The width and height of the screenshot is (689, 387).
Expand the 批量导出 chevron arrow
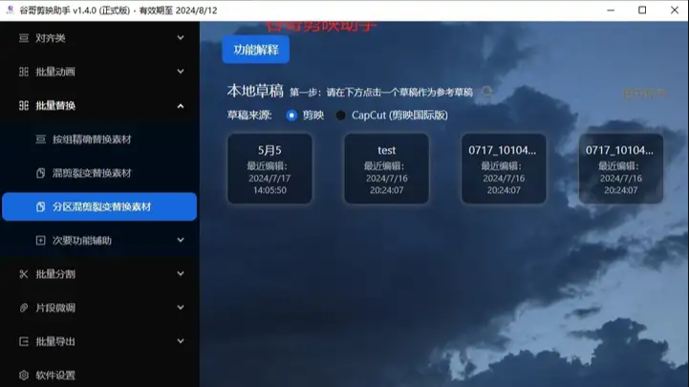181,341
